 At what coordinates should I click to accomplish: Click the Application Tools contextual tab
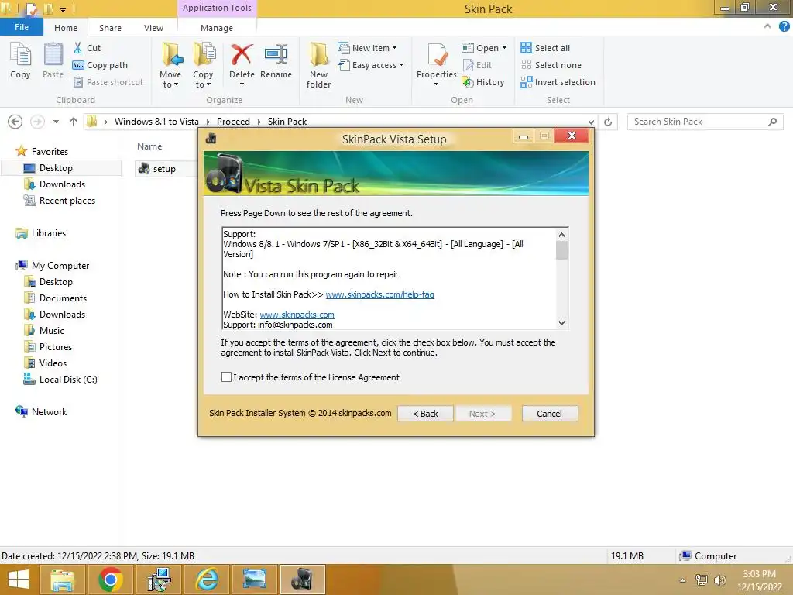pyautogui.click(x=217, y=8)
